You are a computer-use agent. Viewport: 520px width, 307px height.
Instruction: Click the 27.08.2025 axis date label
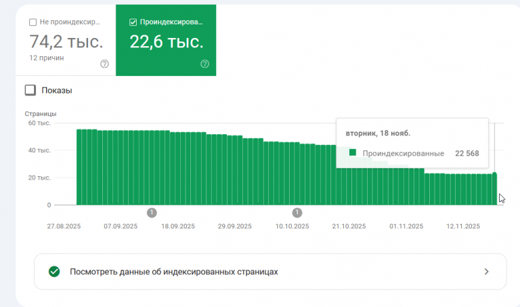64,226
